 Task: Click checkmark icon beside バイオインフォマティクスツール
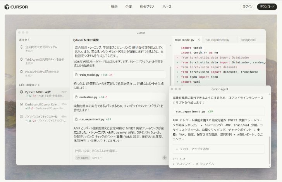click(x=21, y=116)
